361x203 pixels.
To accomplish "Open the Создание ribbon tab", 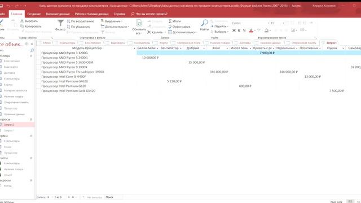I will [x=34, y=14].
